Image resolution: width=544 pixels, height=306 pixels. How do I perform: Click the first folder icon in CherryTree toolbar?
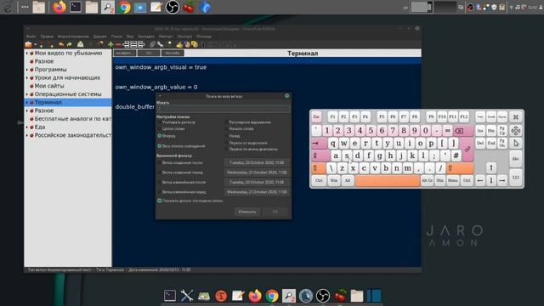28,44
